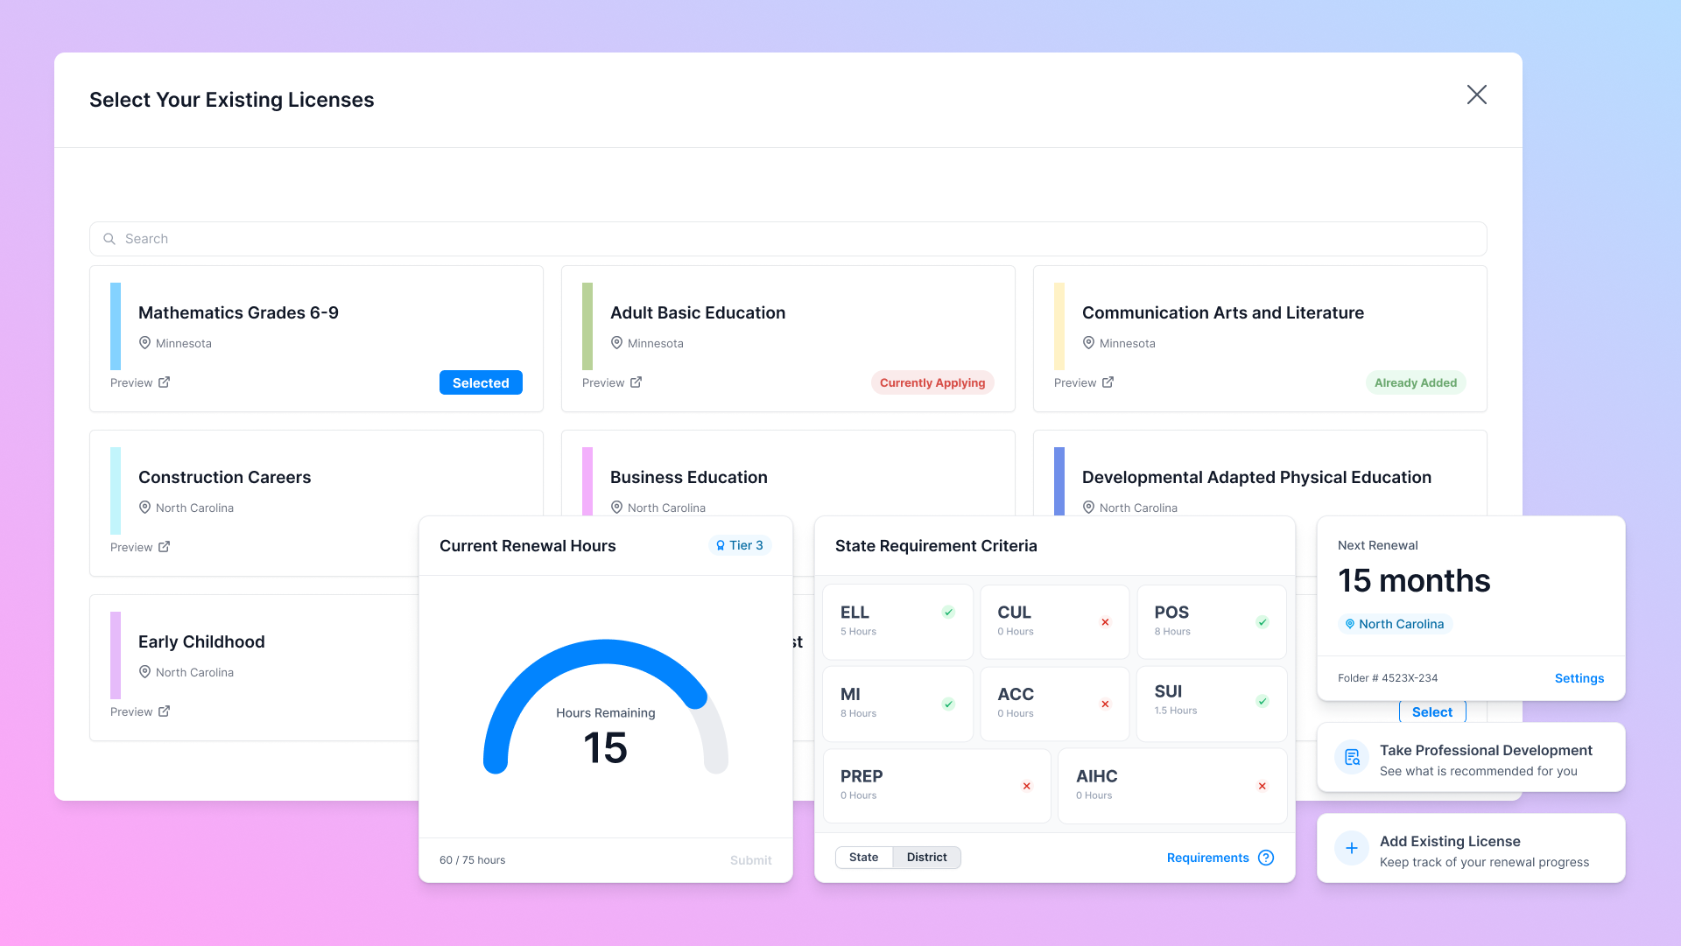Click the plus icon for Add Existing License
Screen dimensions: 1681x946
tap(1352, 848)
